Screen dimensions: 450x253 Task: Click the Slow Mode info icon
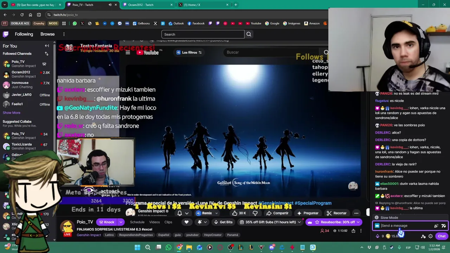[377, 218]
